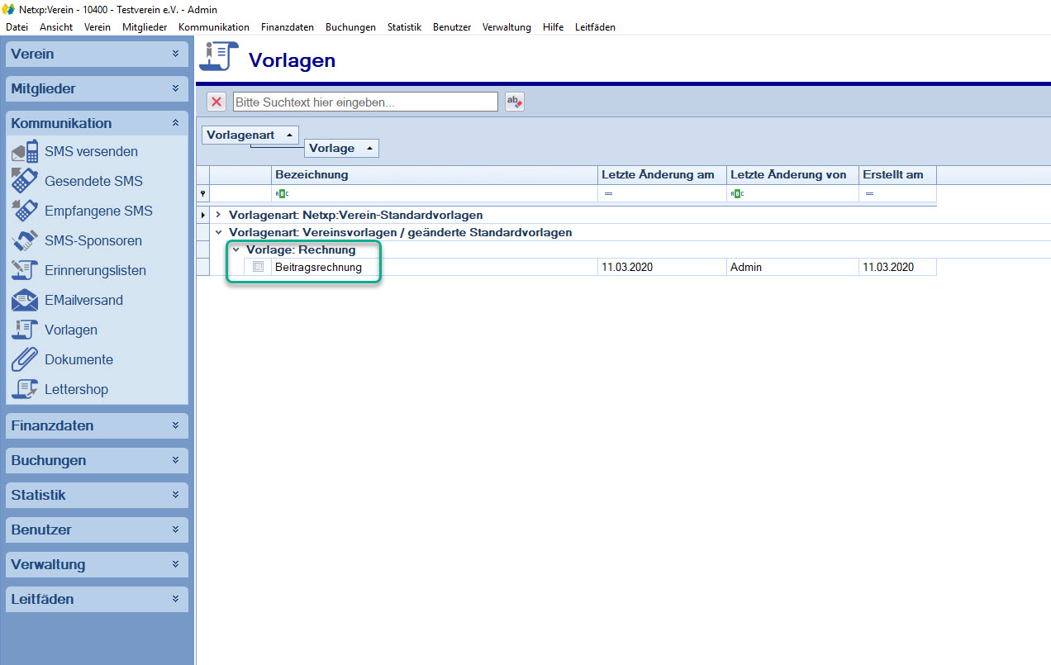
Task: Click the search text input field
Action: 365,102
